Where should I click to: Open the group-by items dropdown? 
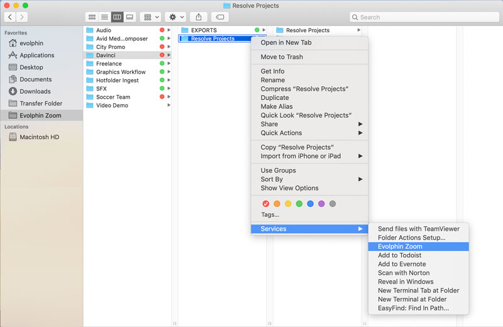click(x=152, y=17)
